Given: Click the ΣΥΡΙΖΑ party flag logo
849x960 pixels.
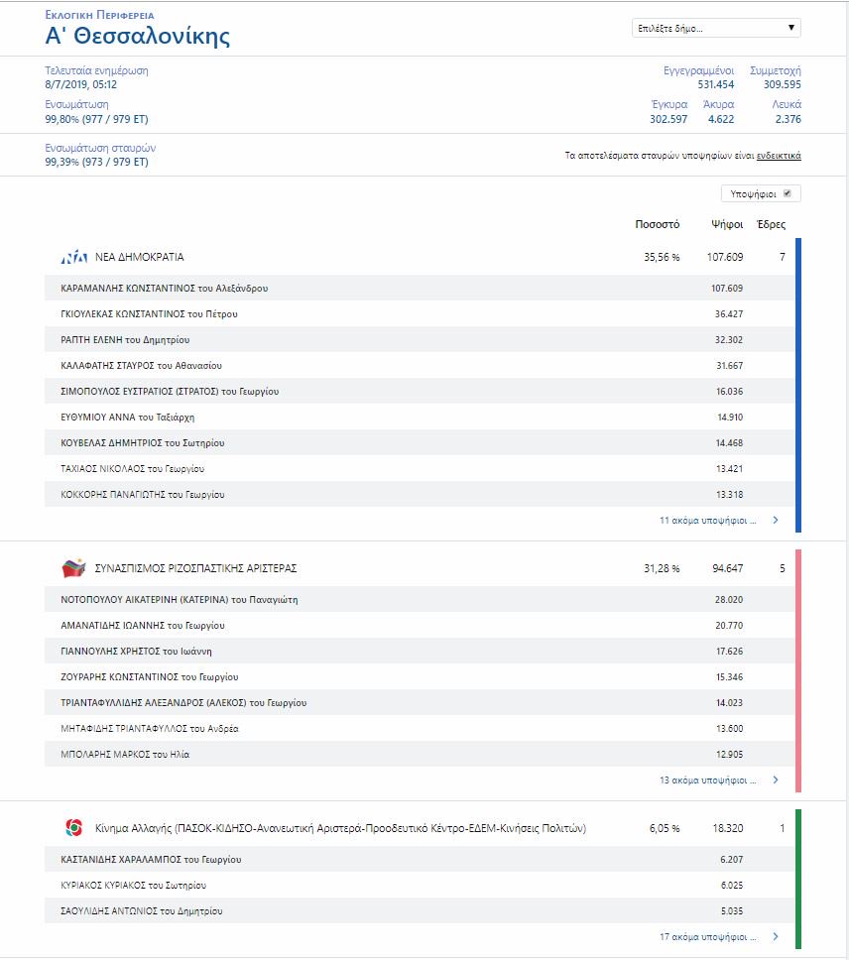Looking at the screenshot, I should click(x=74, y=568).
